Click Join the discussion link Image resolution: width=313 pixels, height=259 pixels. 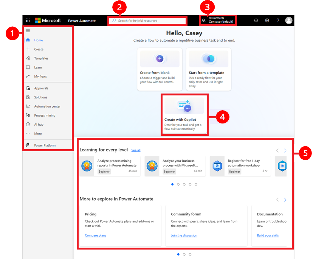184,235
